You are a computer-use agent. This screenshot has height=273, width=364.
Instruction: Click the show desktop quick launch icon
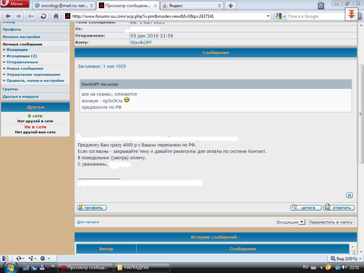click(x=26, y=268)
